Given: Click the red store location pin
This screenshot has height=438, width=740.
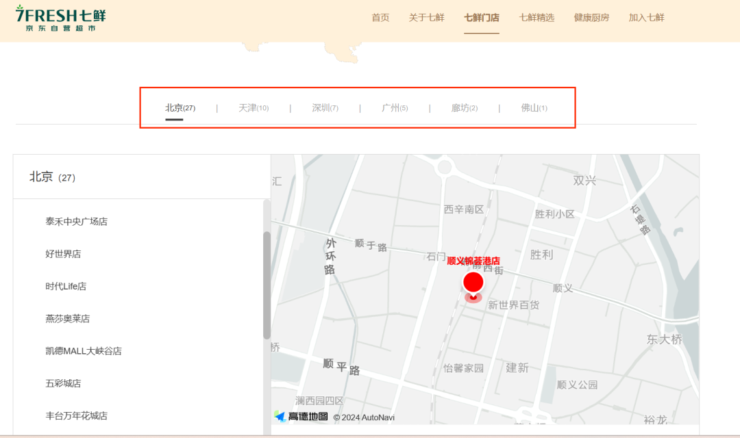Looking at the screenshot, I should coord(473,284).
